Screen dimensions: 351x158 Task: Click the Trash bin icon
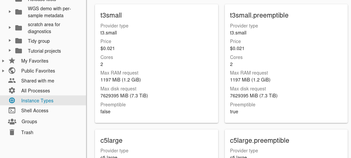[x=12, y=132]
